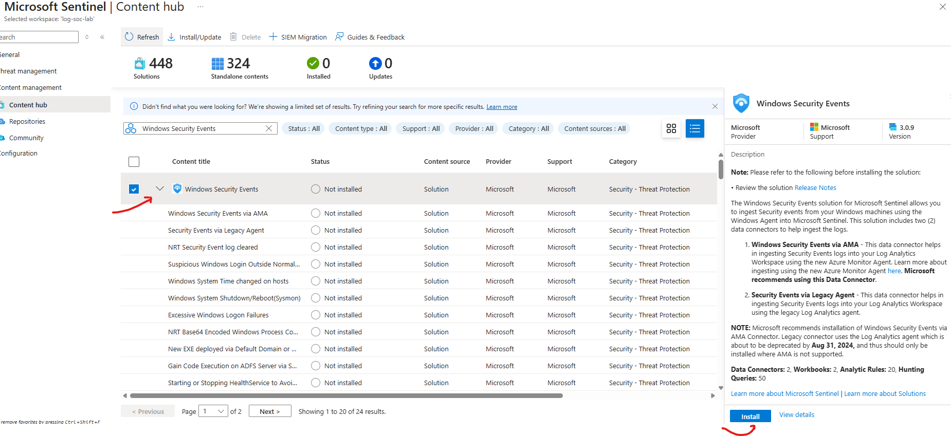Select Repositories in the left menu
Screen dimensions: 951x436
tap(27, 122)
